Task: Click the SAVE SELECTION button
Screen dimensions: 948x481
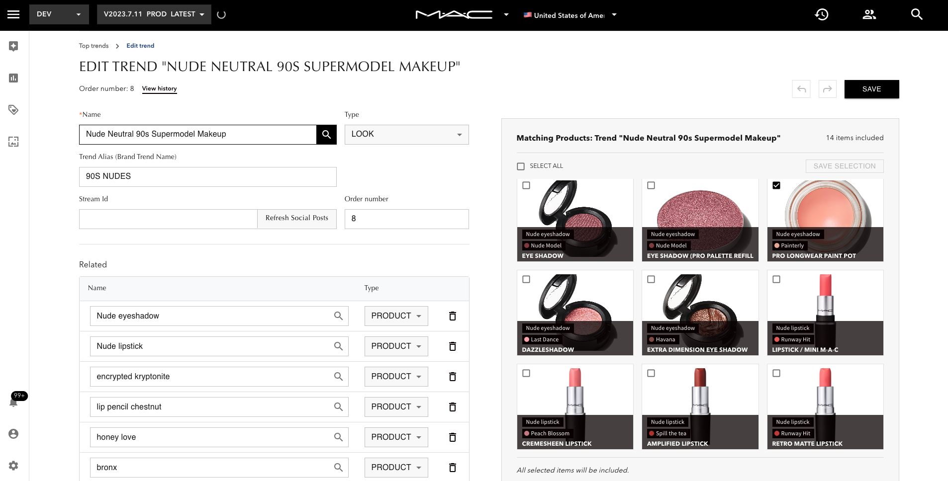Action: pos(845,166)
